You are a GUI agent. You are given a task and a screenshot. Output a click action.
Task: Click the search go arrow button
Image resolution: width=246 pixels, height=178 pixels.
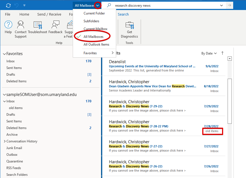pyautogui.click(x=229, y=5)
